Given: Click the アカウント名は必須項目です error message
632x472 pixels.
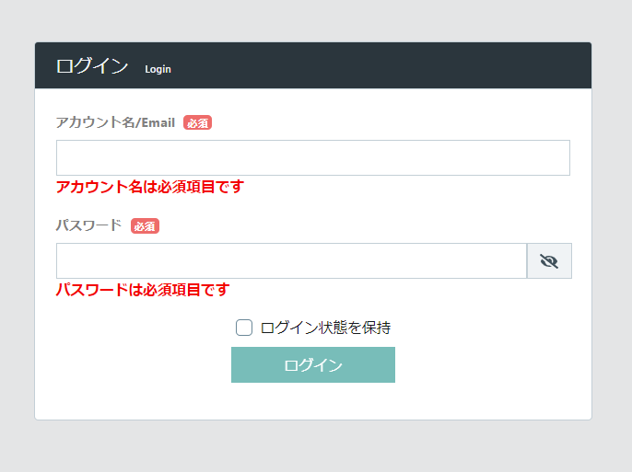Looking at the screenshot, I should [x=149, y=187].
